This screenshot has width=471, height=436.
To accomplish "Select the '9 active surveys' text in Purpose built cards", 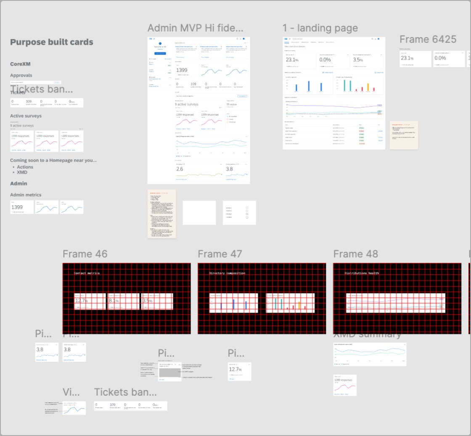I will [x=23, y=126].
